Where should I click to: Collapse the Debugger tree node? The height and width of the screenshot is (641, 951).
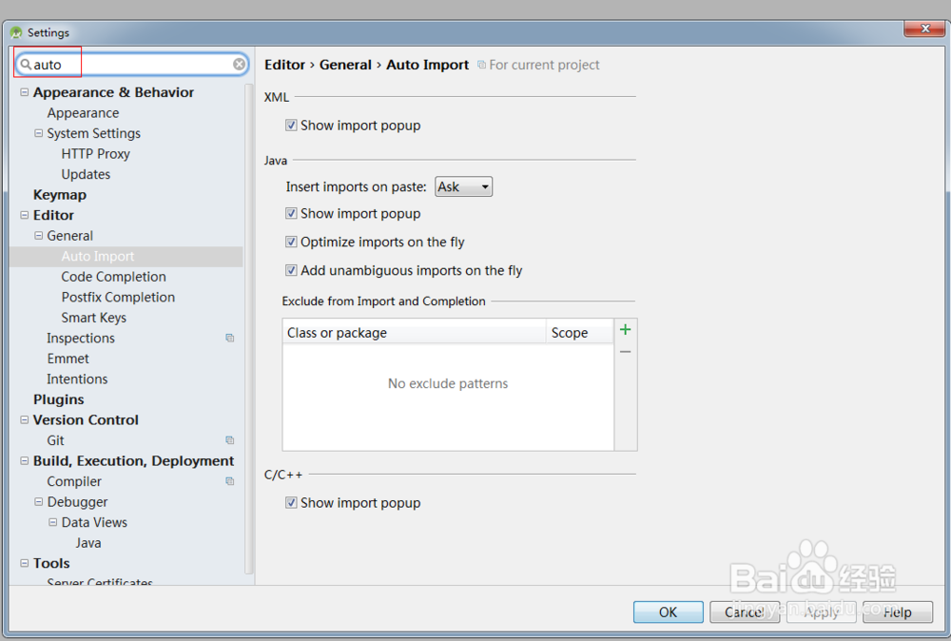click(38, 501)
